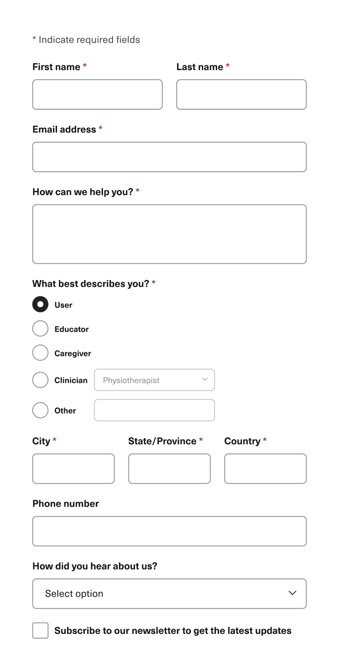Select the User radio button

click(40, 304)
